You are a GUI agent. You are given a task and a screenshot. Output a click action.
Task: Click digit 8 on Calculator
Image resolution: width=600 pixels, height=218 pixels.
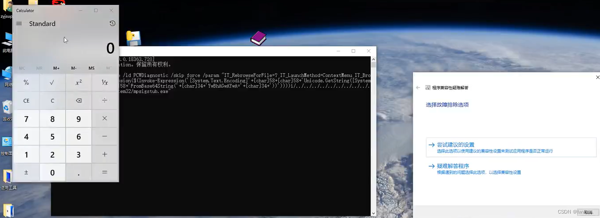tap(52, 119)
